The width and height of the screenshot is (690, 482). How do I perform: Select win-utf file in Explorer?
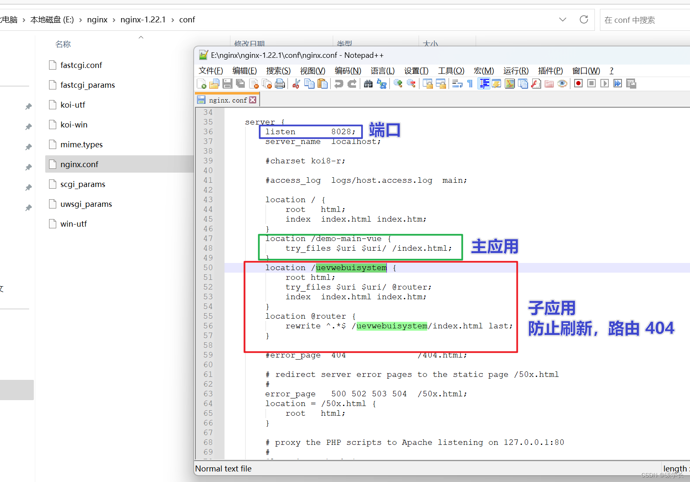pyautogui.click(x=74, y=224)
